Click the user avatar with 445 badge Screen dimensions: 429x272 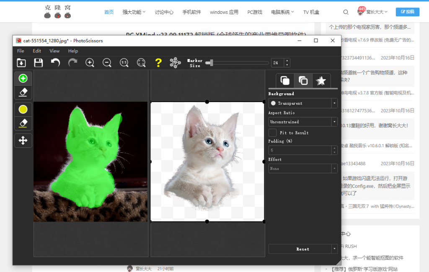point(361,11)
